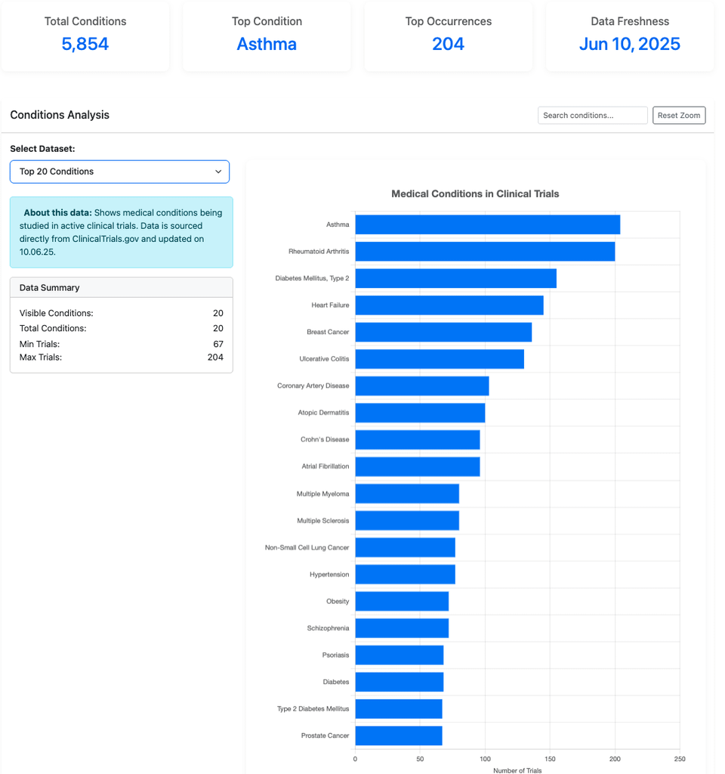Expand the Top 20 Conditions combo box chevron
This screenshot has height=774, width=725.
[x=220, y=172]
